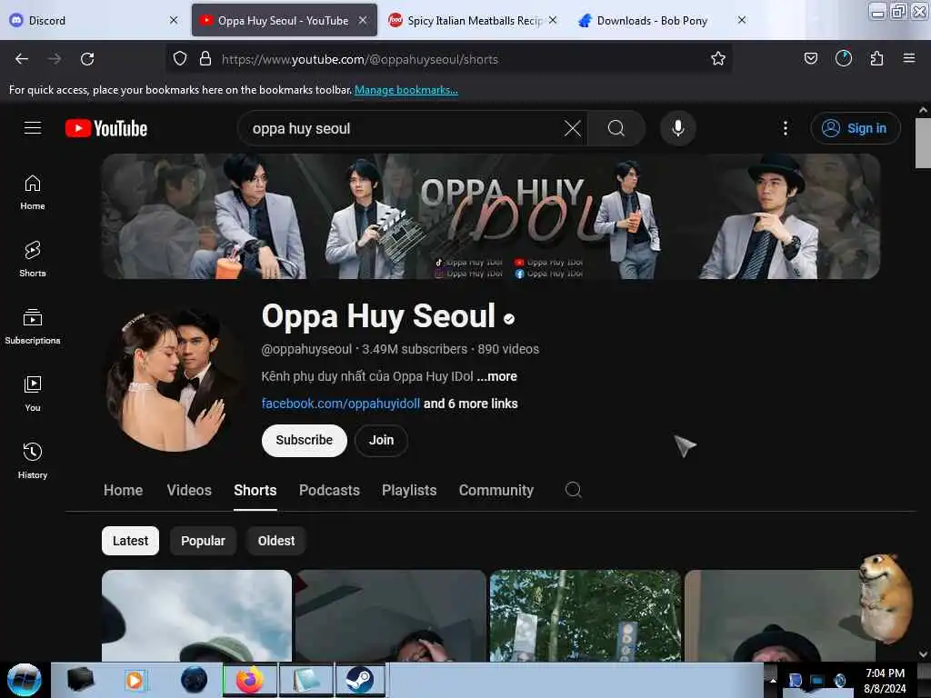Go to Home in the sidebar

33,193
